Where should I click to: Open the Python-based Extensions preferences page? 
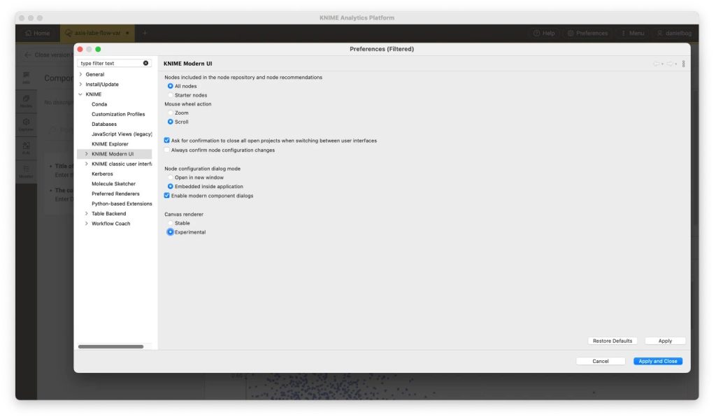[x=122, y=204]
